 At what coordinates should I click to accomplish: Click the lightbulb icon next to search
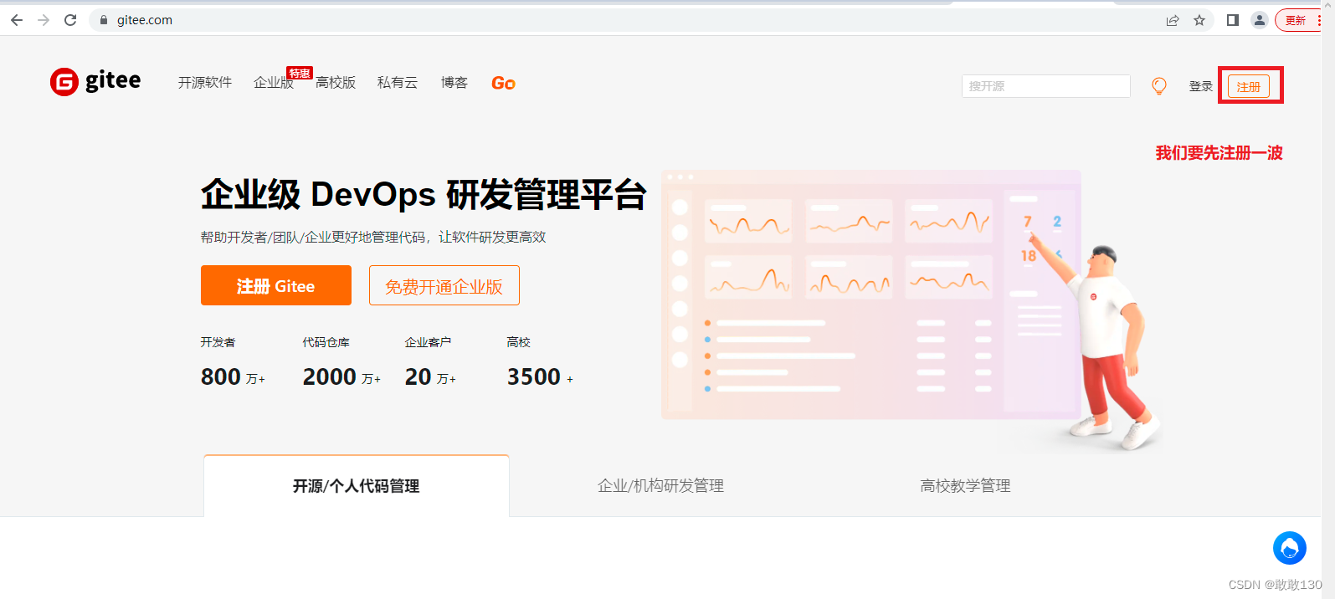[1159, 85]
